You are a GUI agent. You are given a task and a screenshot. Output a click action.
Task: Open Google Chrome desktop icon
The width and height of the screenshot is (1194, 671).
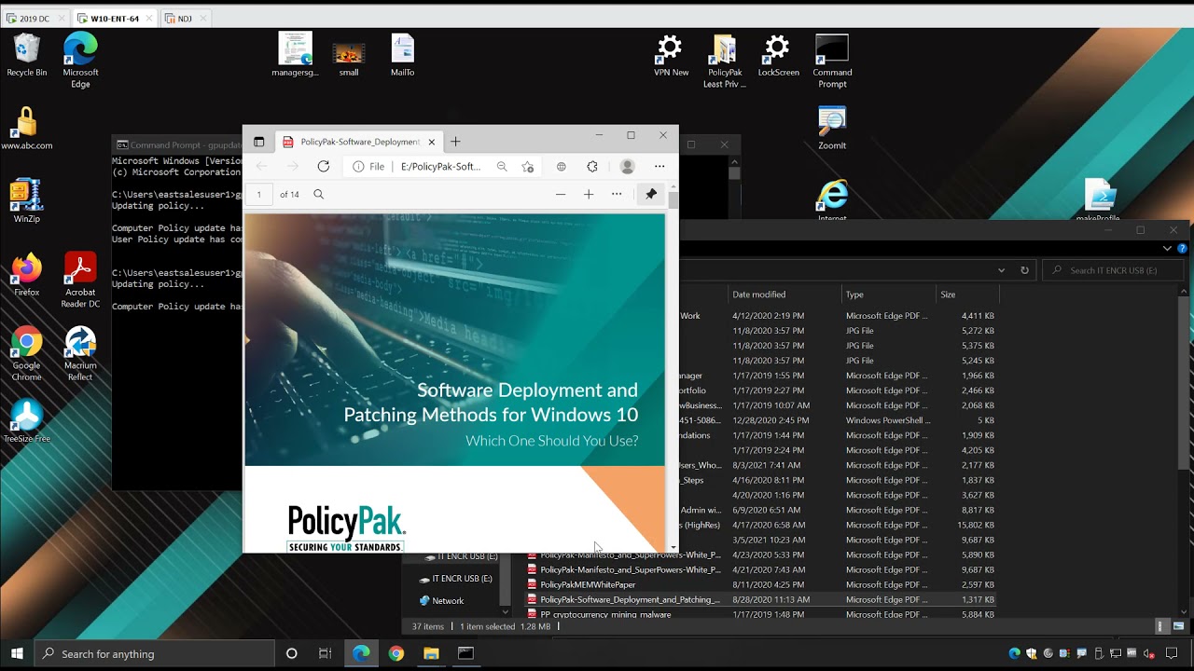[27, 354]
